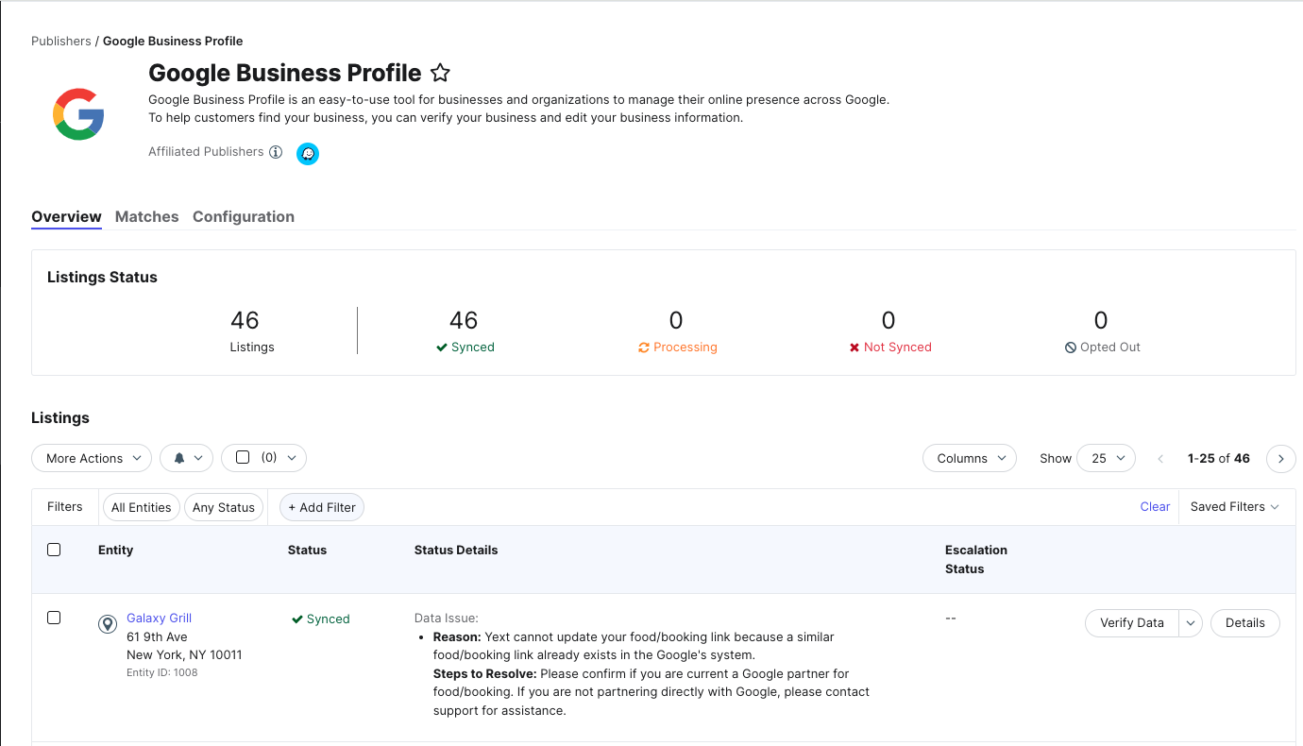Click the Status Details column header
The width and height of the screenshot is (1303, 746).
(456, 550)
